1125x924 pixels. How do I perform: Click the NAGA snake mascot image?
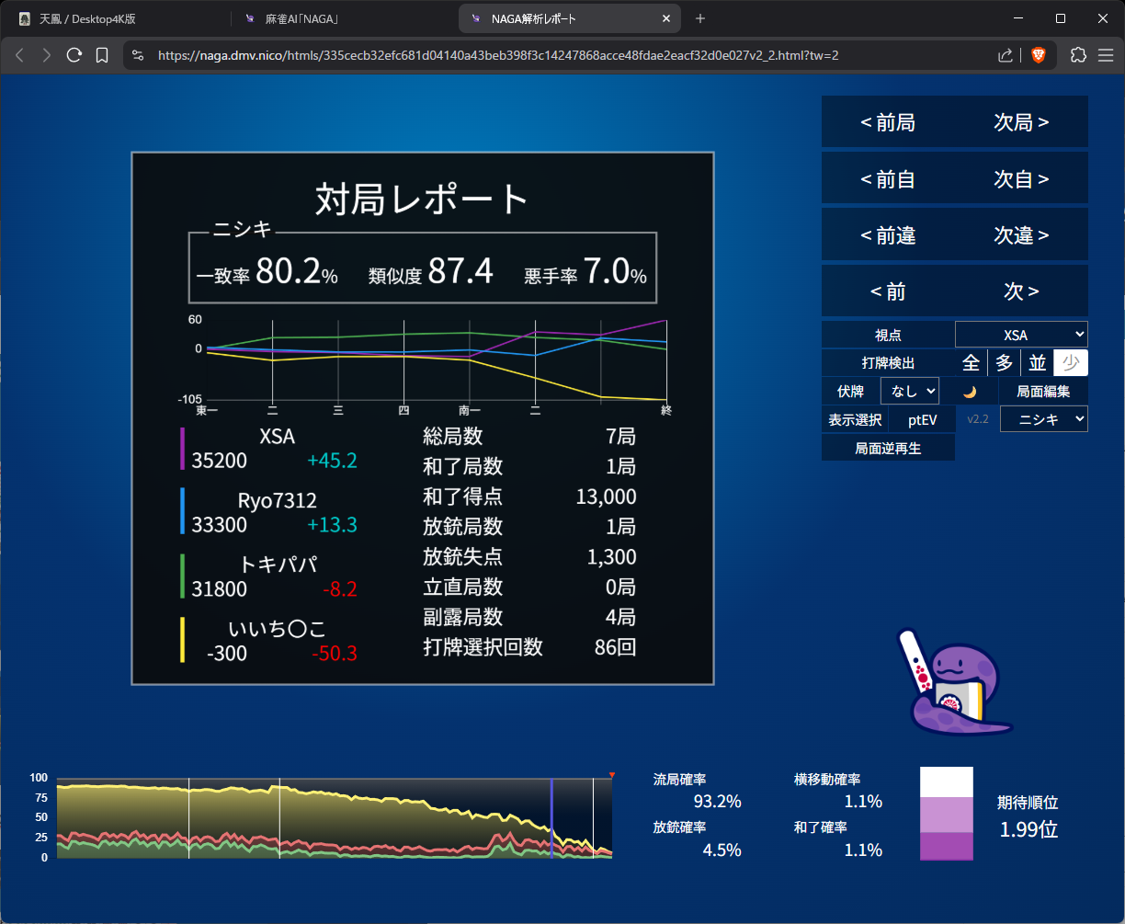pos(949,682)
